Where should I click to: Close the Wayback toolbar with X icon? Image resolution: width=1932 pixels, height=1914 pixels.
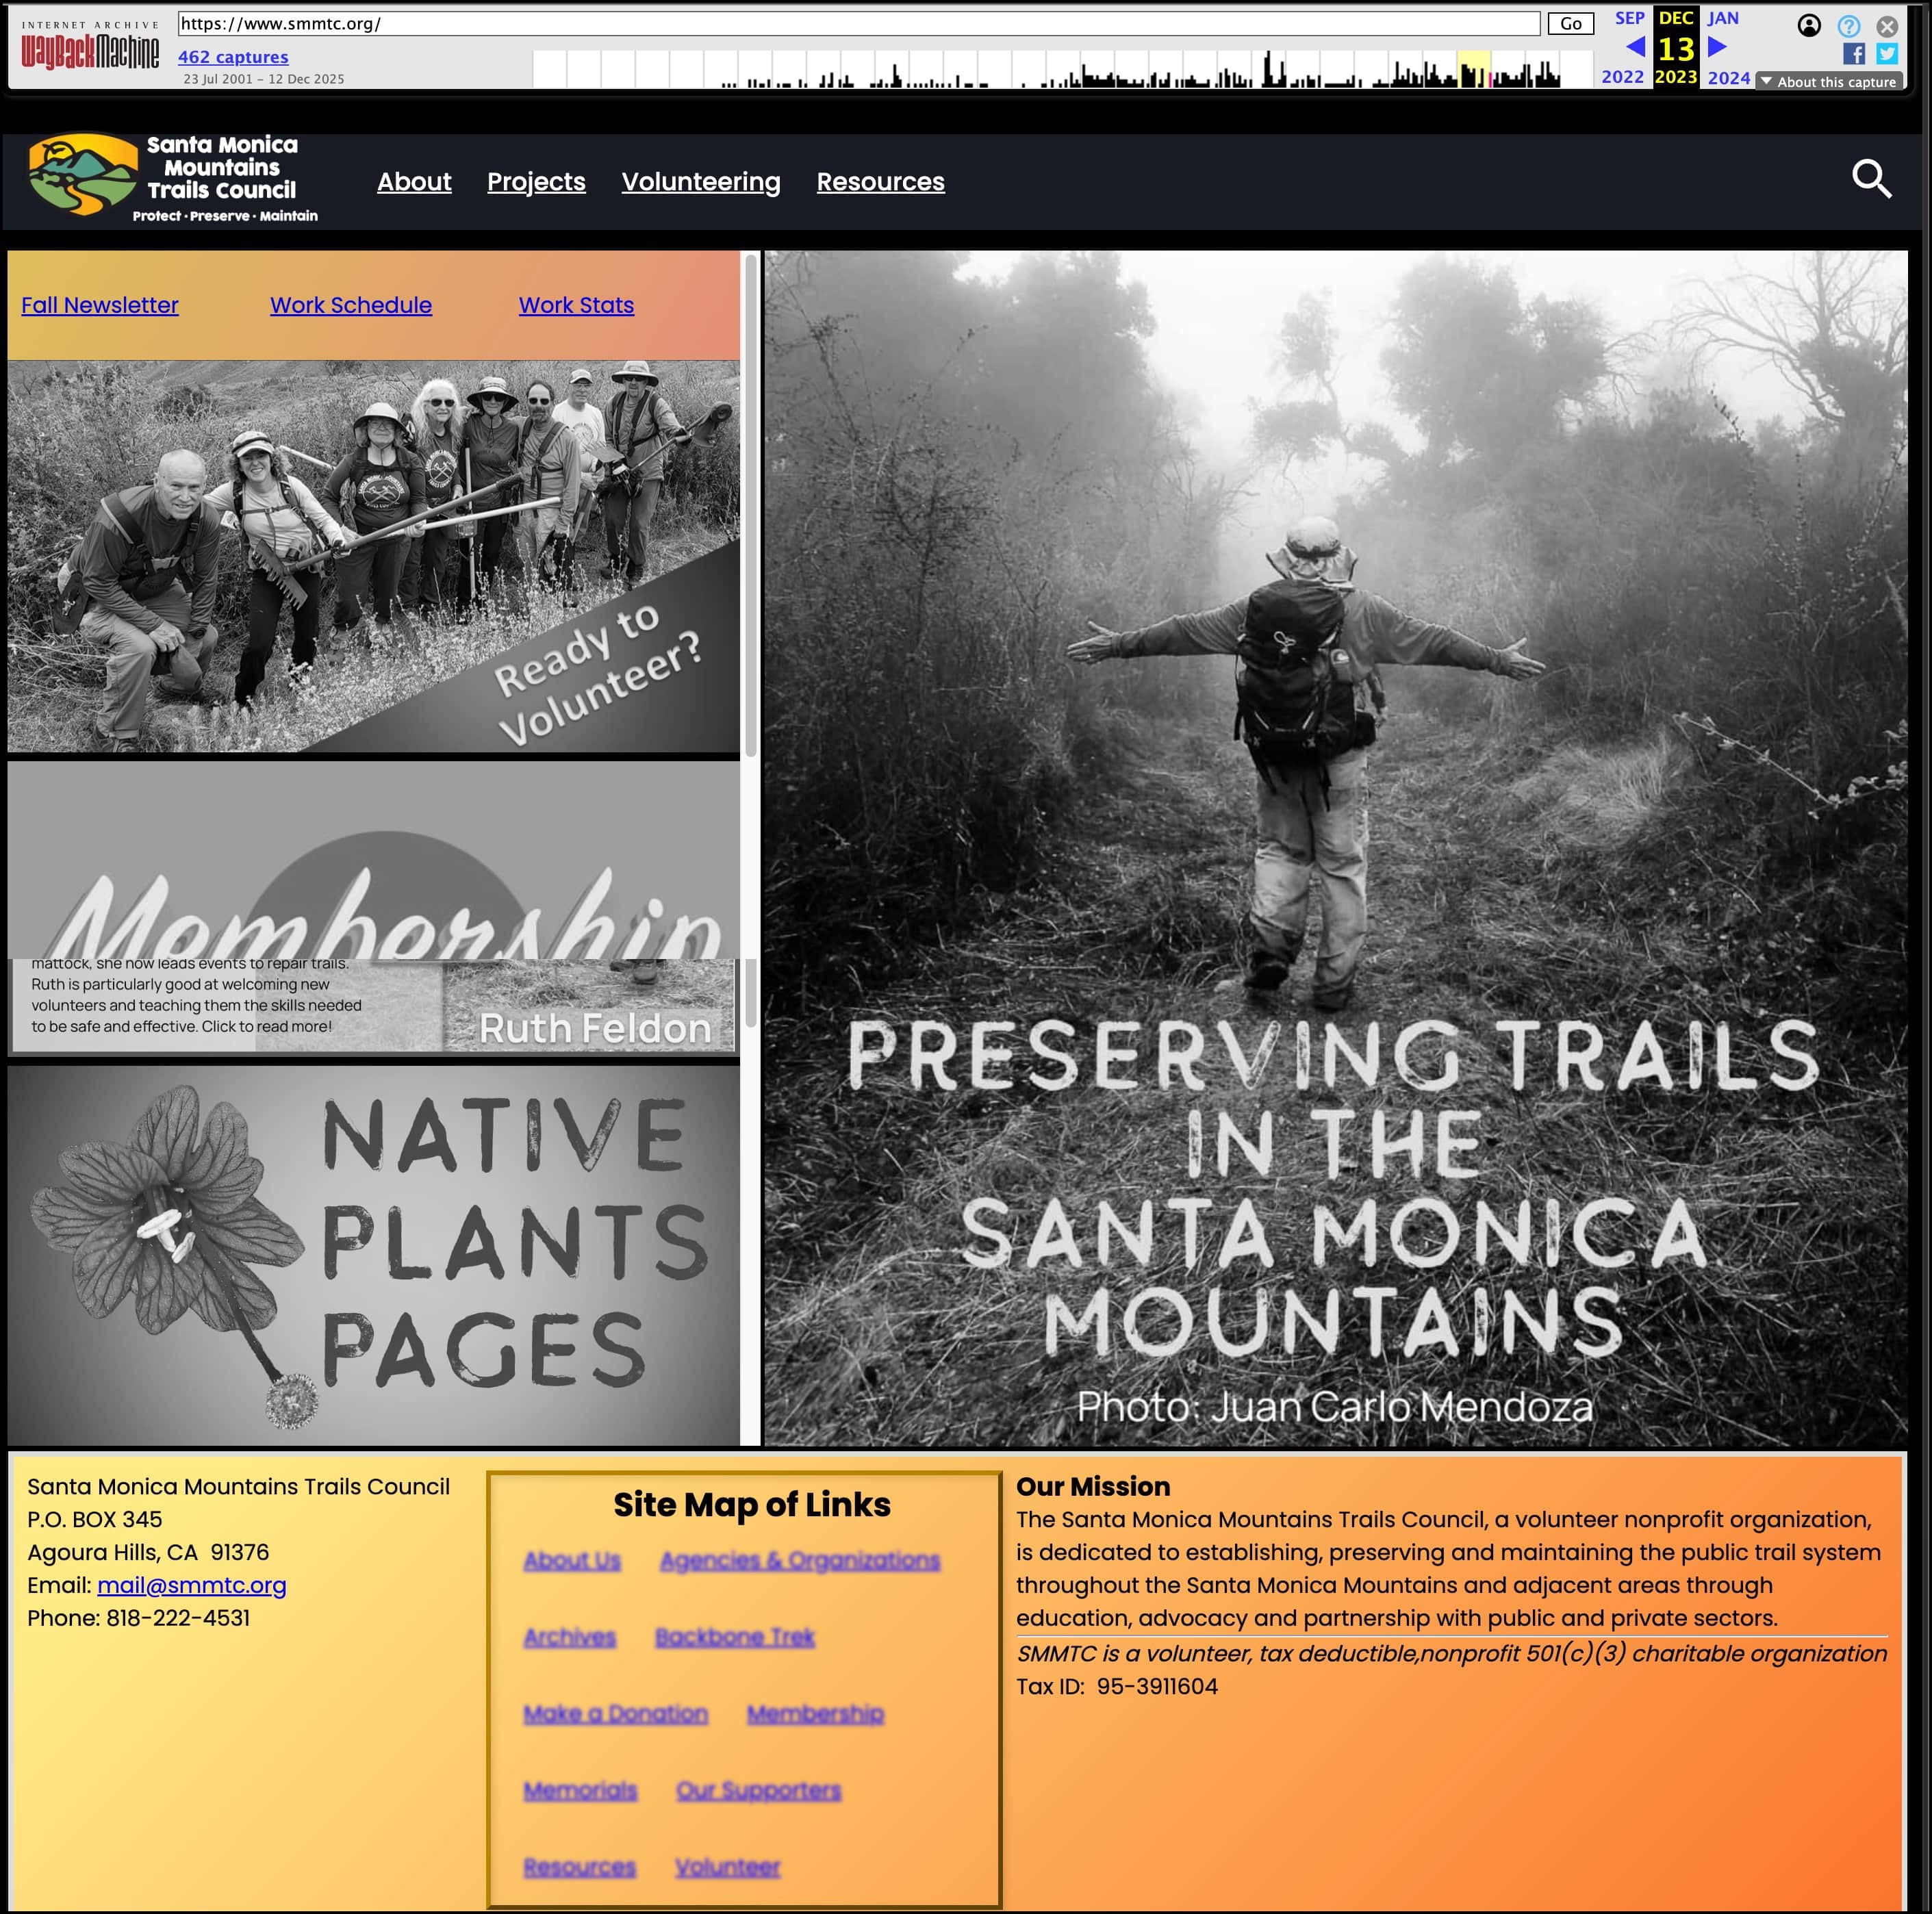coord(1887,26)
